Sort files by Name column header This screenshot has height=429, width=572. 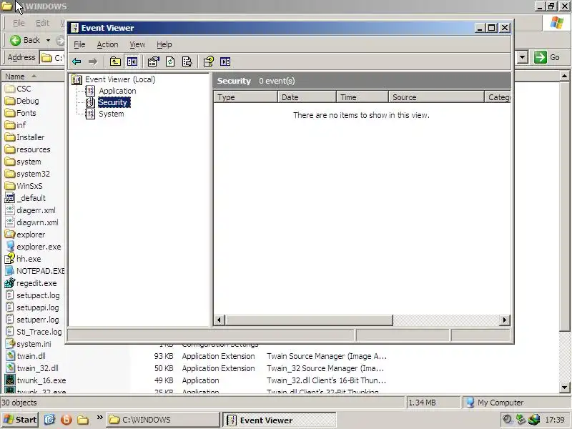(33, 77)
